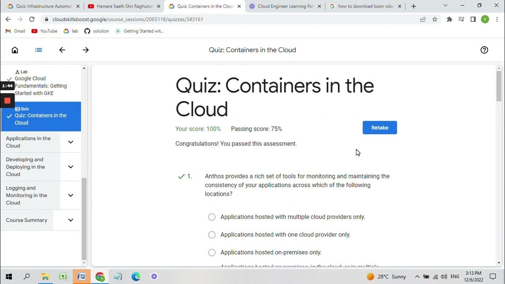Select Quiz: Containers in the Cloud sidebar item
This screenshot has width=505, height=284.
[x=41, y=116]
